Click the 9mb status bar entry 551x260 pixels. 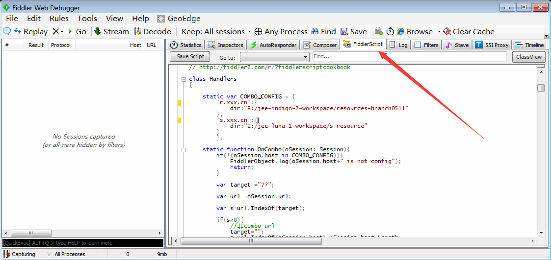tap(162, 254)
